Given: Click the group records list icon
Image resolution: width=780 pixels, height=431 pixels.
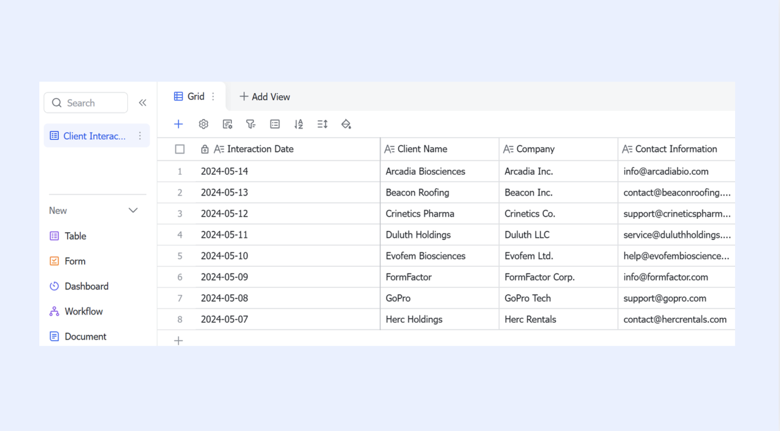Looking at the screenshot, I should 275,124.
